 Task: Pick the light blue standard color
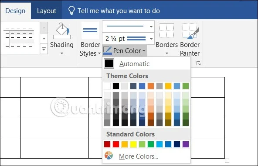coord(160,144)
